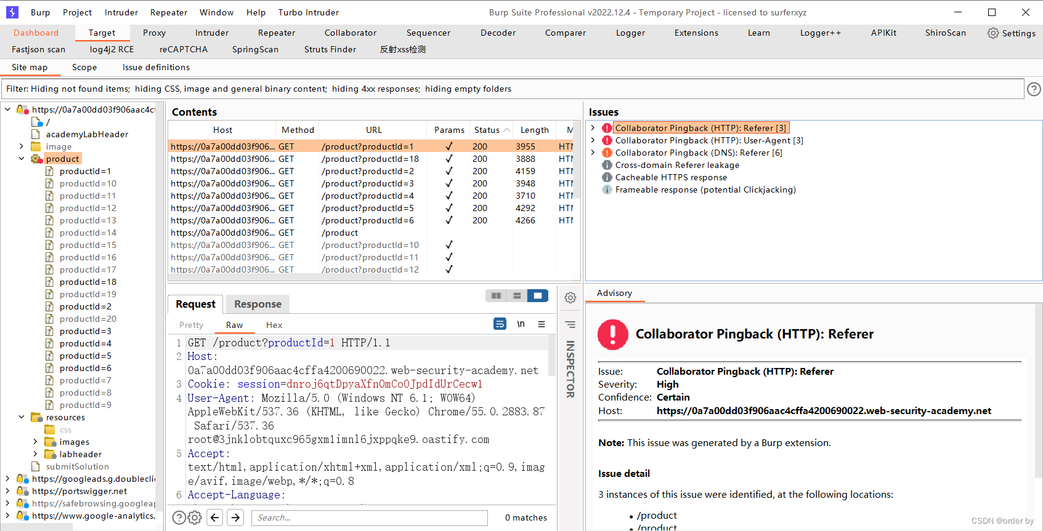Open the Advisory tab

tap(614, 293)
